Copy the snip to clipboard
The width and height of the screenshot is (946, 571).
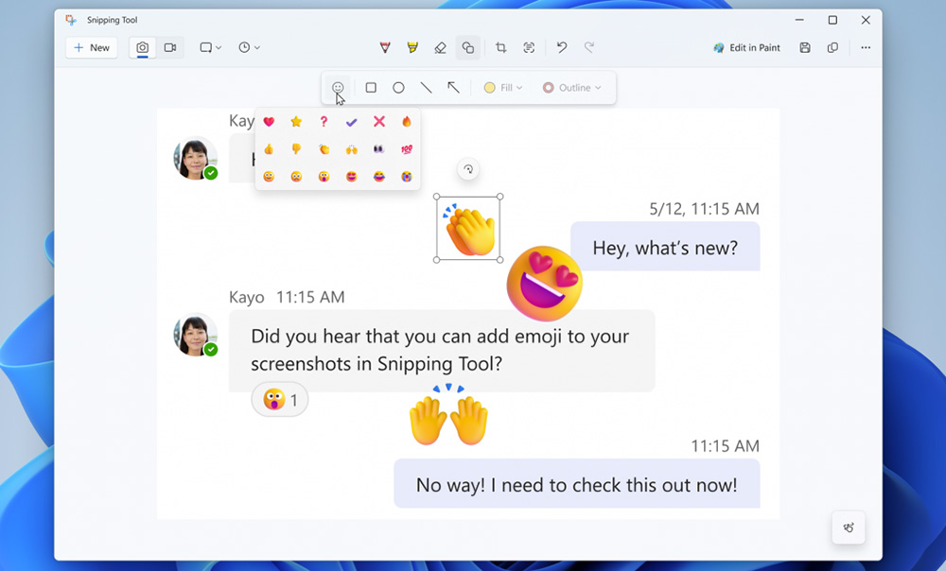tap(832, 47)
